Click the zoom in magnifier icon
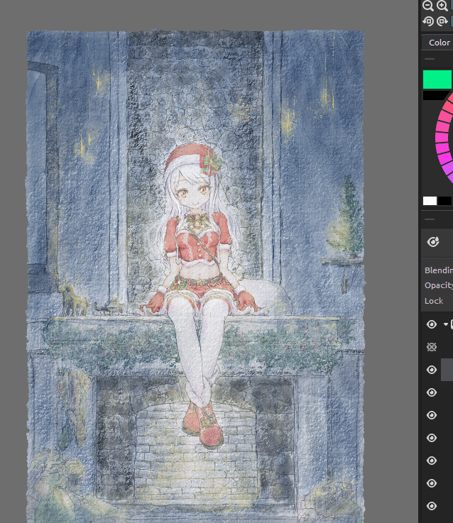Screen dimensions: 453x523 (442, 6)
